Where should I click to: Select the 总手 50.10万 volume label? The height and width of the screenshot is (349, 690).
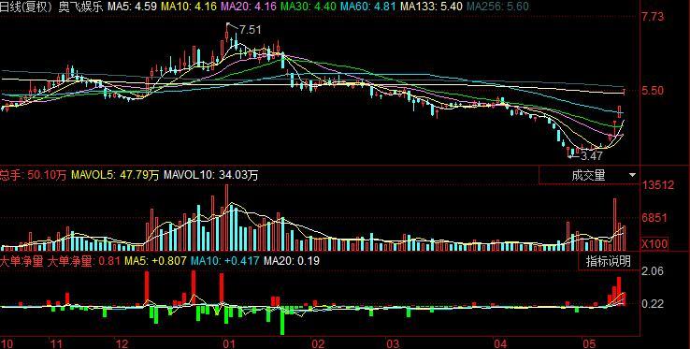[x=33, y=175]
